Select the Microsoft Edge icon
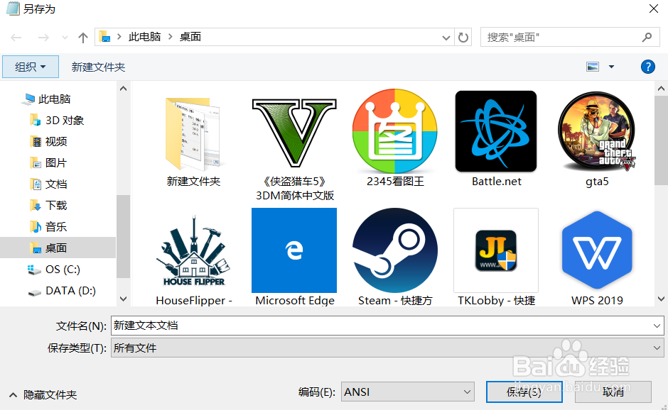668x410 pixels. [x=294, y=250]
